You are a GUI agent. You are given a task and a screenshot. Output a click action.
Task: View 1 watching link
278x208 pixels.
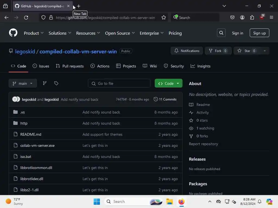(x=202, y=128)
